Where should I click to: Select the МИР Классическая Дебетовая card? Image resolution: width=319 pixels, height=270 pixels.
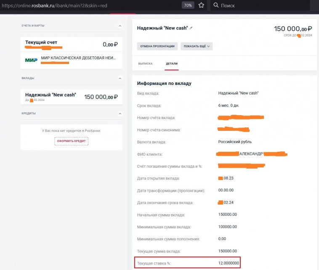(x=78, y=58)
